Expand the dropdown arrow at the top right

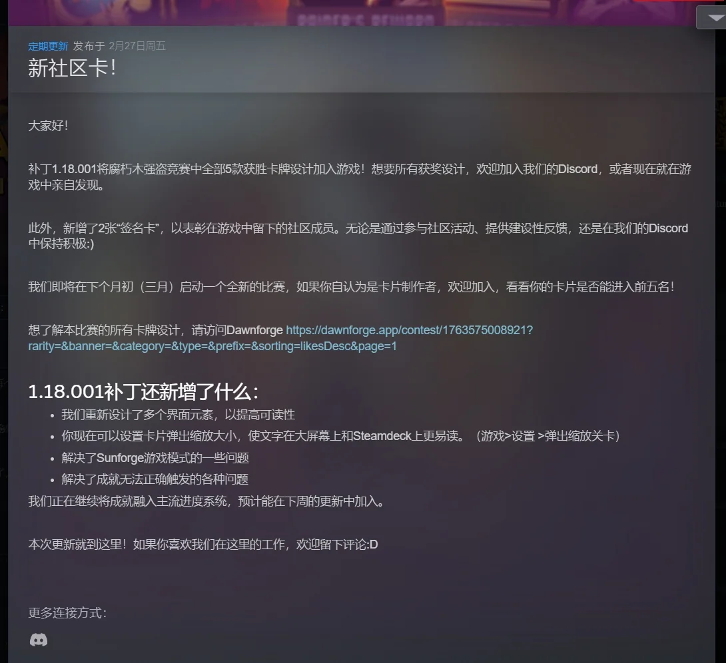(x=714, y=17)
